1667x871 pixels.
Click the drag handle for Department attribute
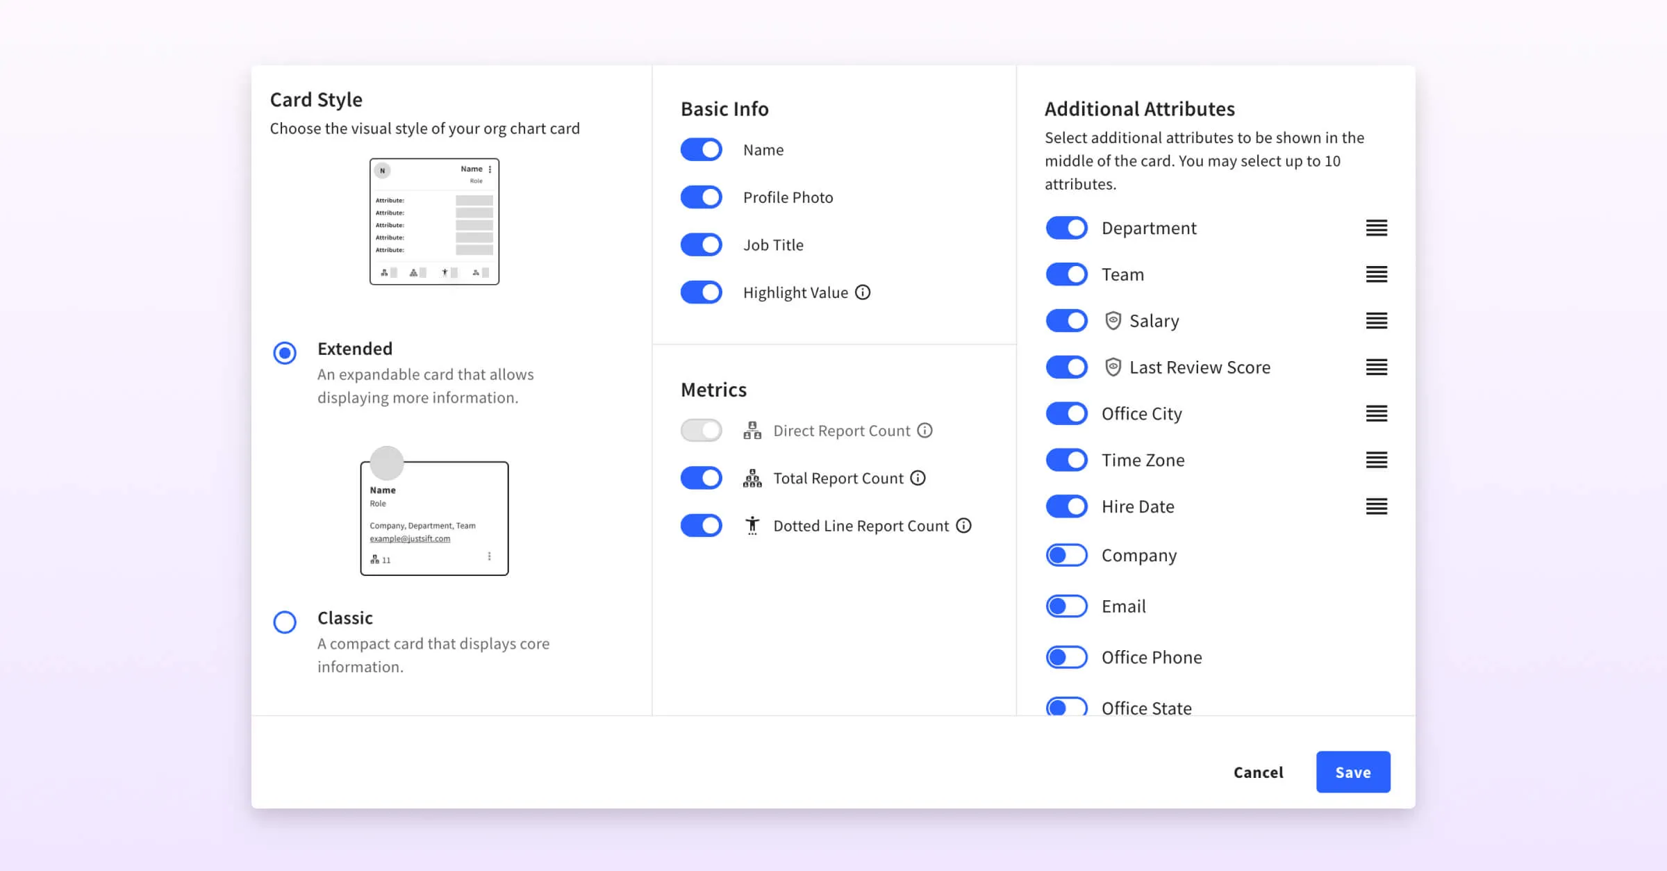tap(1376, 228)
